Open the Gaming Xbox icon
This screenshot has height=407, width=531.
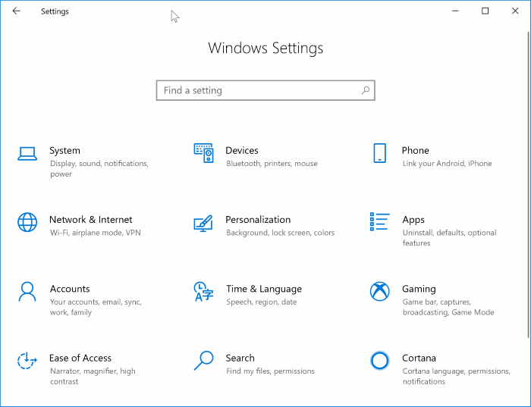(x=379, y=291)
